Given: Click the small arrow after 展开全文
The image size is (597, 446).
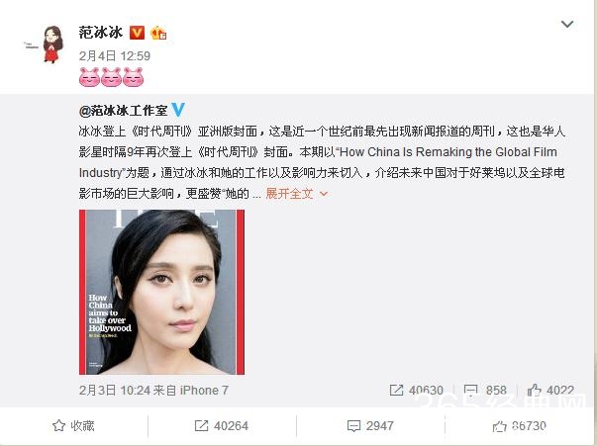Looking at the screenshot, I should point(324,194).
